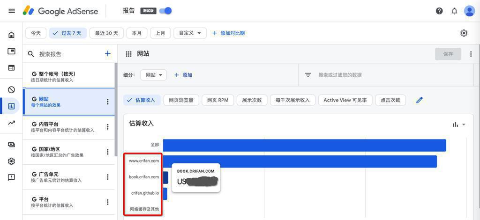This screenshot has height=220, width=480.
Task: Open more options for 平台 report
Action: (107, 202)
